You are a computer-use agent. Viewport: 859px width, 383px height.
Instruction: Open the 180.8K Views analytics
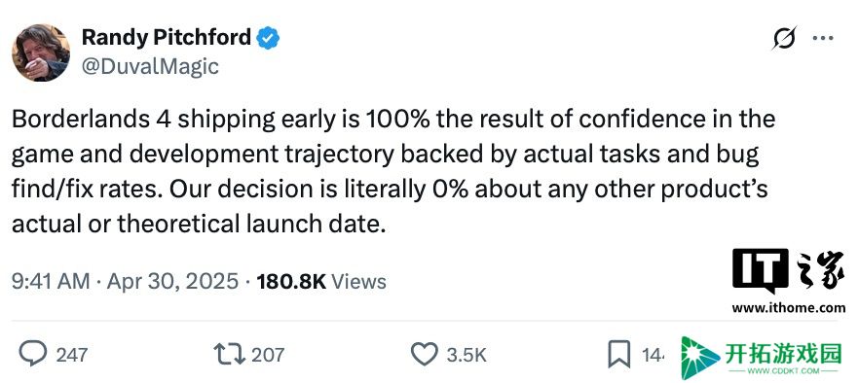tap(321, 281)
